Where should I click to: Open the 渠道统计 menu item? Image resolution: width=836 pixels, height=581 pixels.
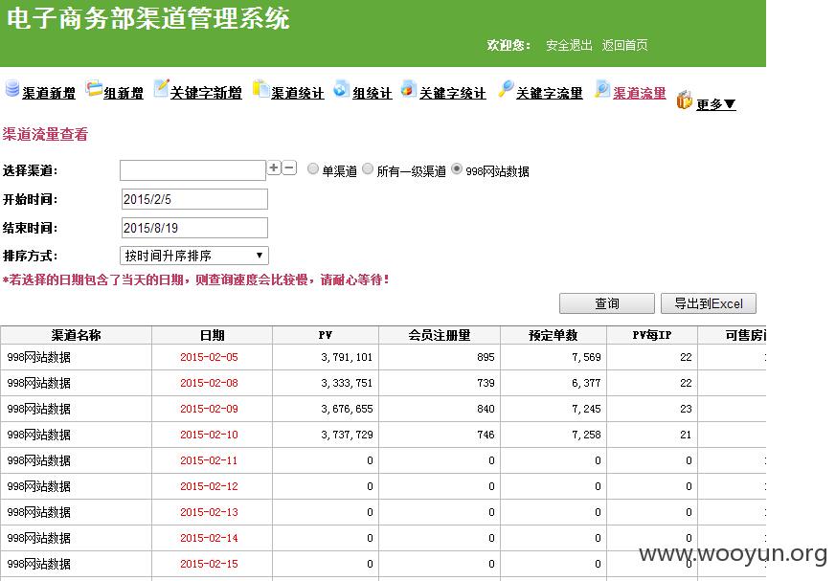point(298,93)
